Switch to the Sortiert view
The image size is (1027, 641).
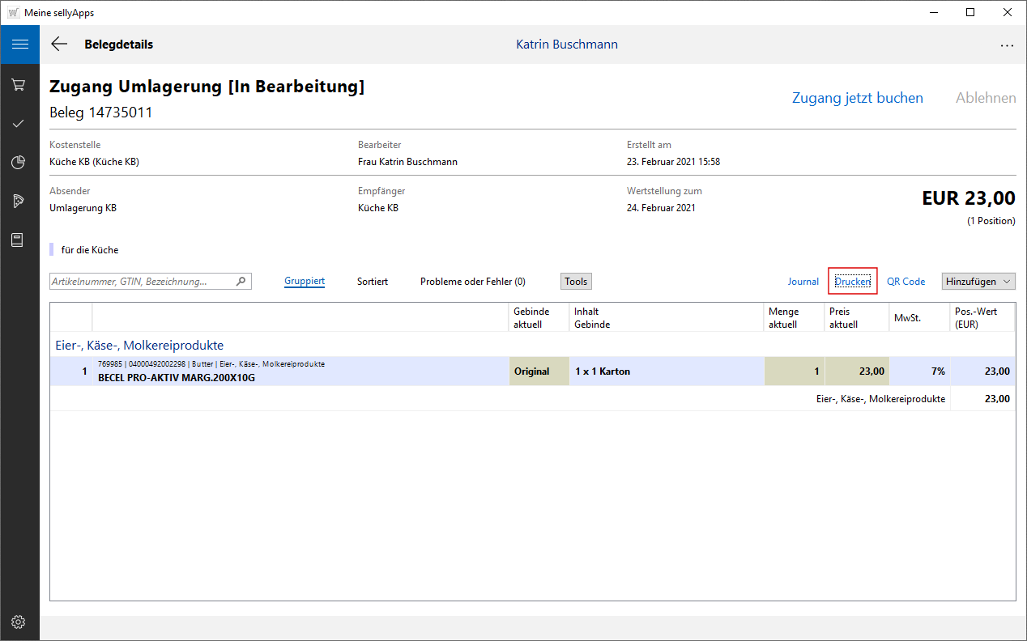[x=373, y=282]
